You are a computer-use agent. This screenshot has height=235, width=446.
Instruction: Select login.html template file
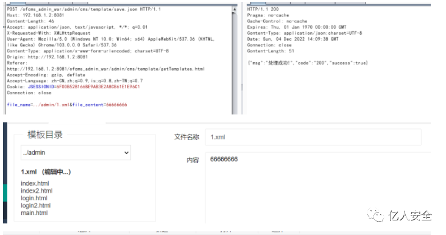pos(34,198)
